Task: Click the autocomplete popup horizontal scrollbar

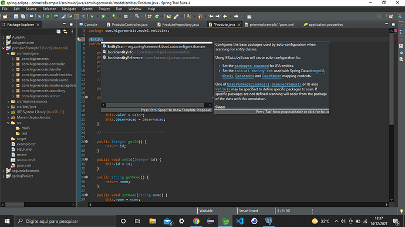Action: pyautogui.click(x=157, y=105)
